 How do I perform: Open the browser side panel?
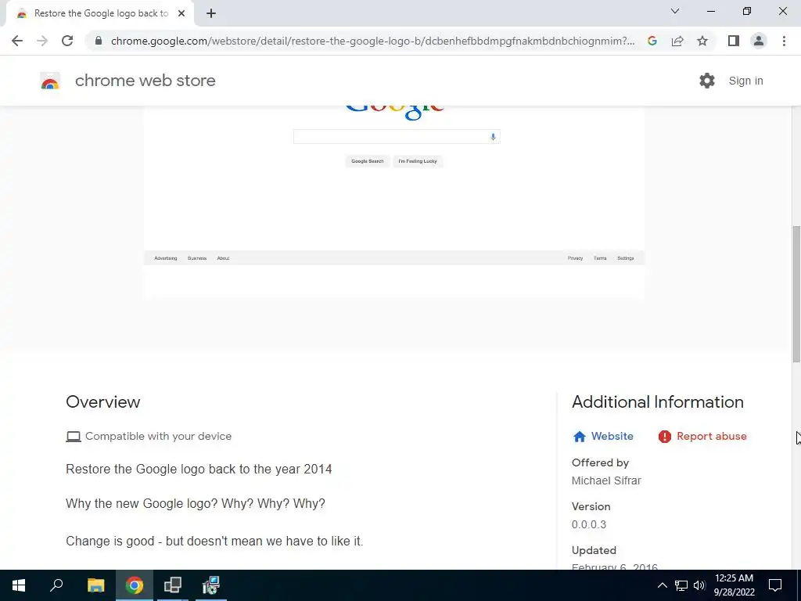734,41
